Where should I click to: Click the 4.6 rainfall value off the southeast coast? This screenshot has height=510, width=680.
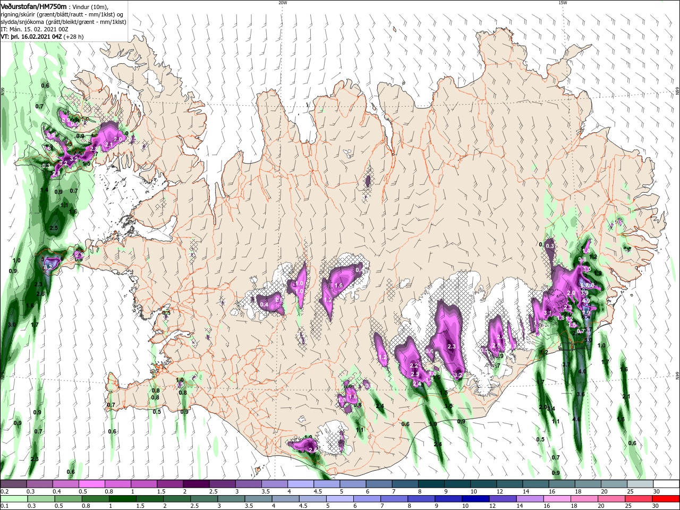(576, 419)
